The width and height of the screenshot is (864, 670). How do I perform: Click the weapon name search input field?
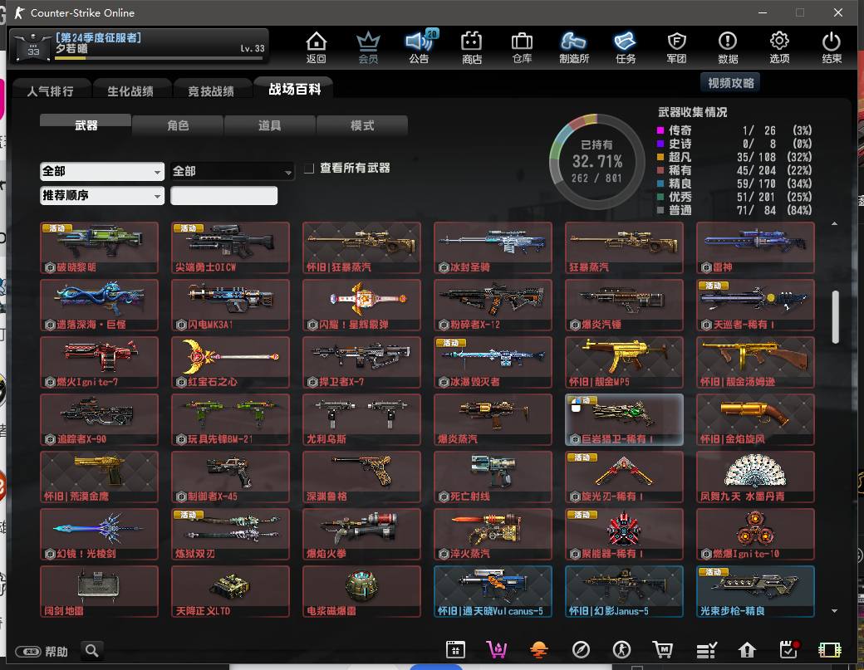coord(223,196)
